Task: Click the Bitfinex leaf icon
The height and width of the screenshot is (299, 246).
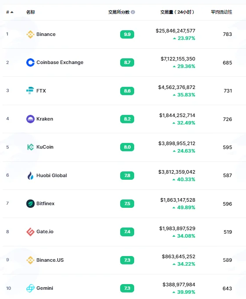Action: coord(30,203)
